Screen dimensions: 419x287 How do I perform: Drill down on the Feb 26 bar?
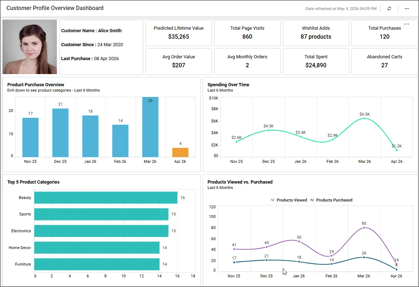click(120, 141)
